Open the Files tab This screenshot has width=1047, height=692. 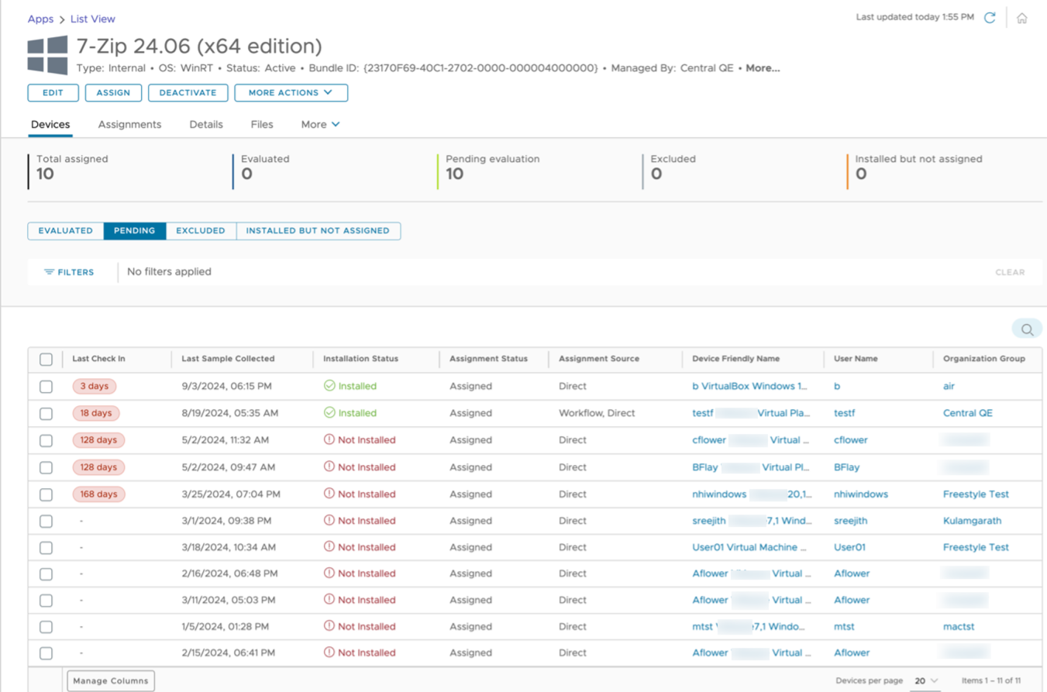[262, 125]
